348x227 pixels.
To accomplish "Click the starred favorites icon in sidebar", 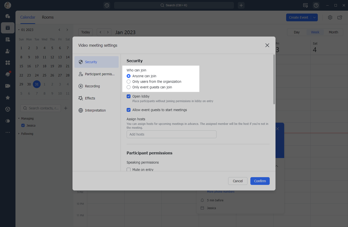I will 8,98.
